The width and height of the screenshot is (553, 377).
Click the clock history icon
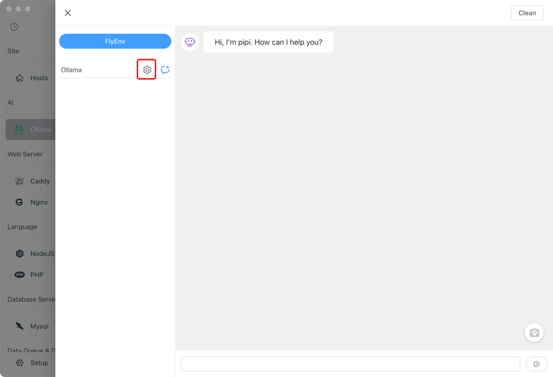pyautogui.click(x=14, y=27)
